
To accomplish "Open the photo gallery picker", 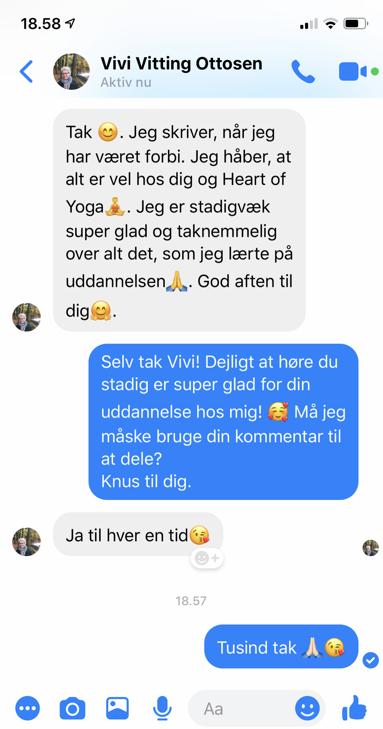I will [x=117, y=708].
